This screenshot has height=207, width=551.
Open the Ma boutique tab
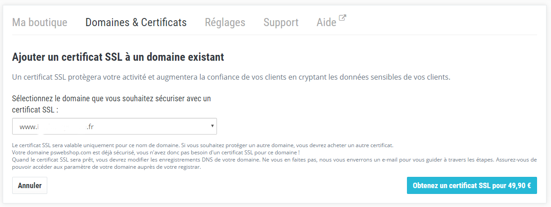(x=40, y=22)
